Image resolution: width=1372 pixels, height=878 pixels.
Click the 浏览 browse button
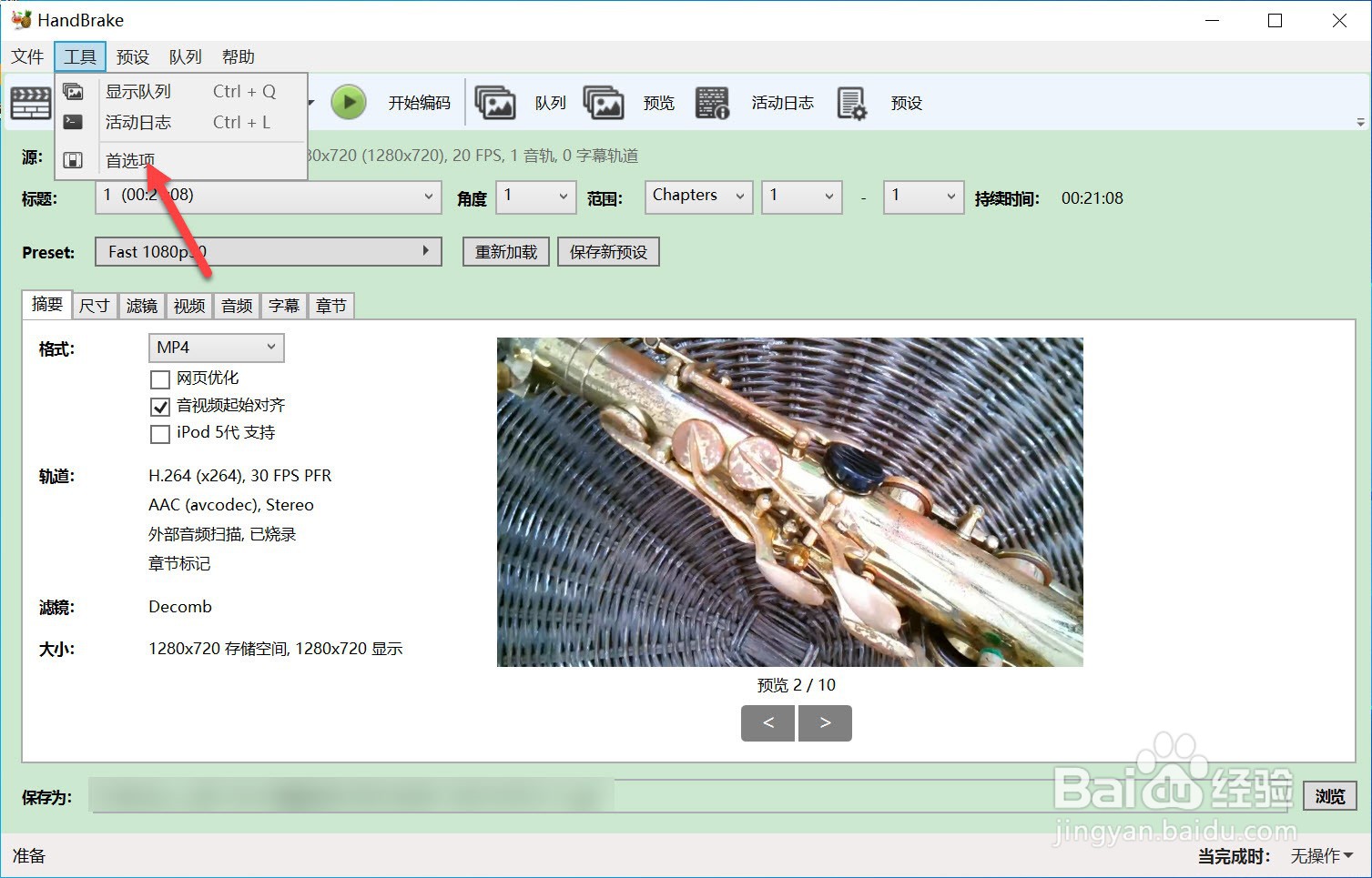point(1330,796)
